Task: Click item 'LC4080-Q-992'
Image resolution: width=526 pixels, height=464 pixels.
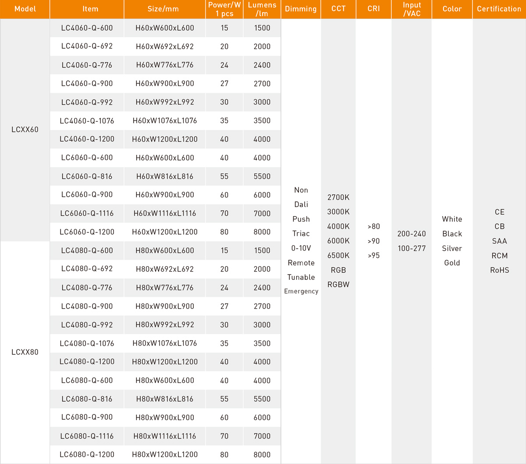Action: [87, 325]
